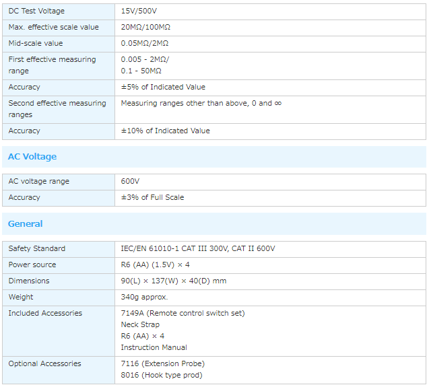Click the ±5% of Indicated Value text

[163, 87]
